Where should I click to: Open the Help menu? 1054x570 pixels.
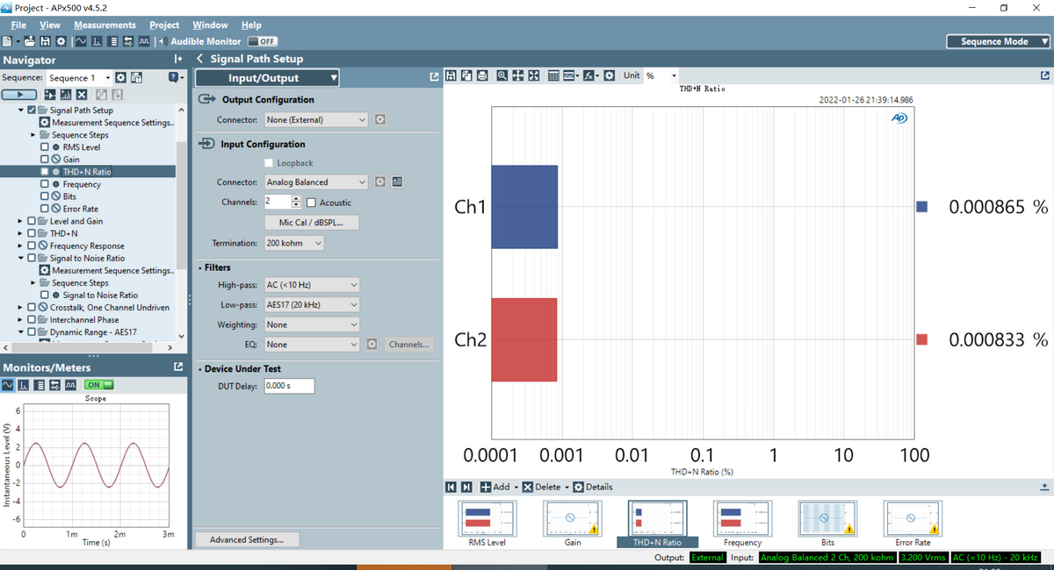[251, 25]
